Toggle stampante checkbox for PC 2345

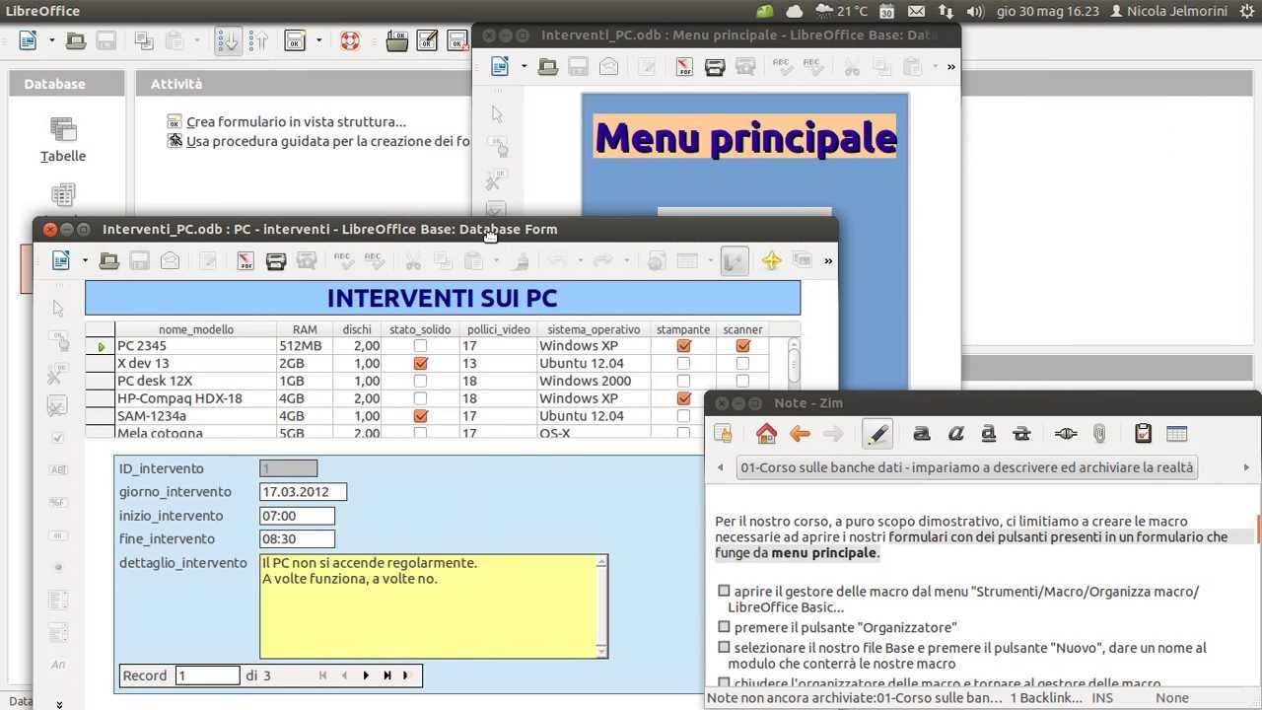pos(683,346)
